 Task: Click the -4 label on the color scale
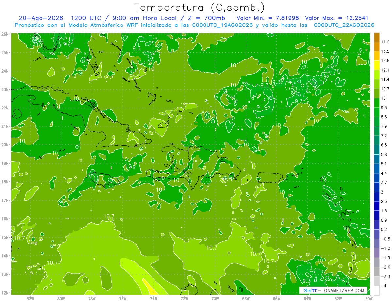click(x=384, y=286)
